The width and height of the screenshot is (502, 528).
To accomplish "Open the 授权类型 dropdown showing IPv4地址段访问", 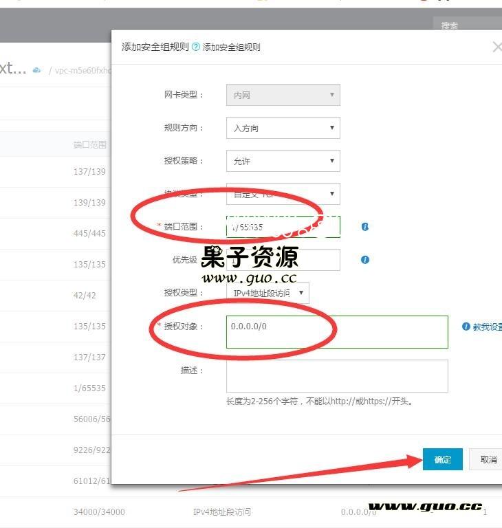I will coord(268,293).
